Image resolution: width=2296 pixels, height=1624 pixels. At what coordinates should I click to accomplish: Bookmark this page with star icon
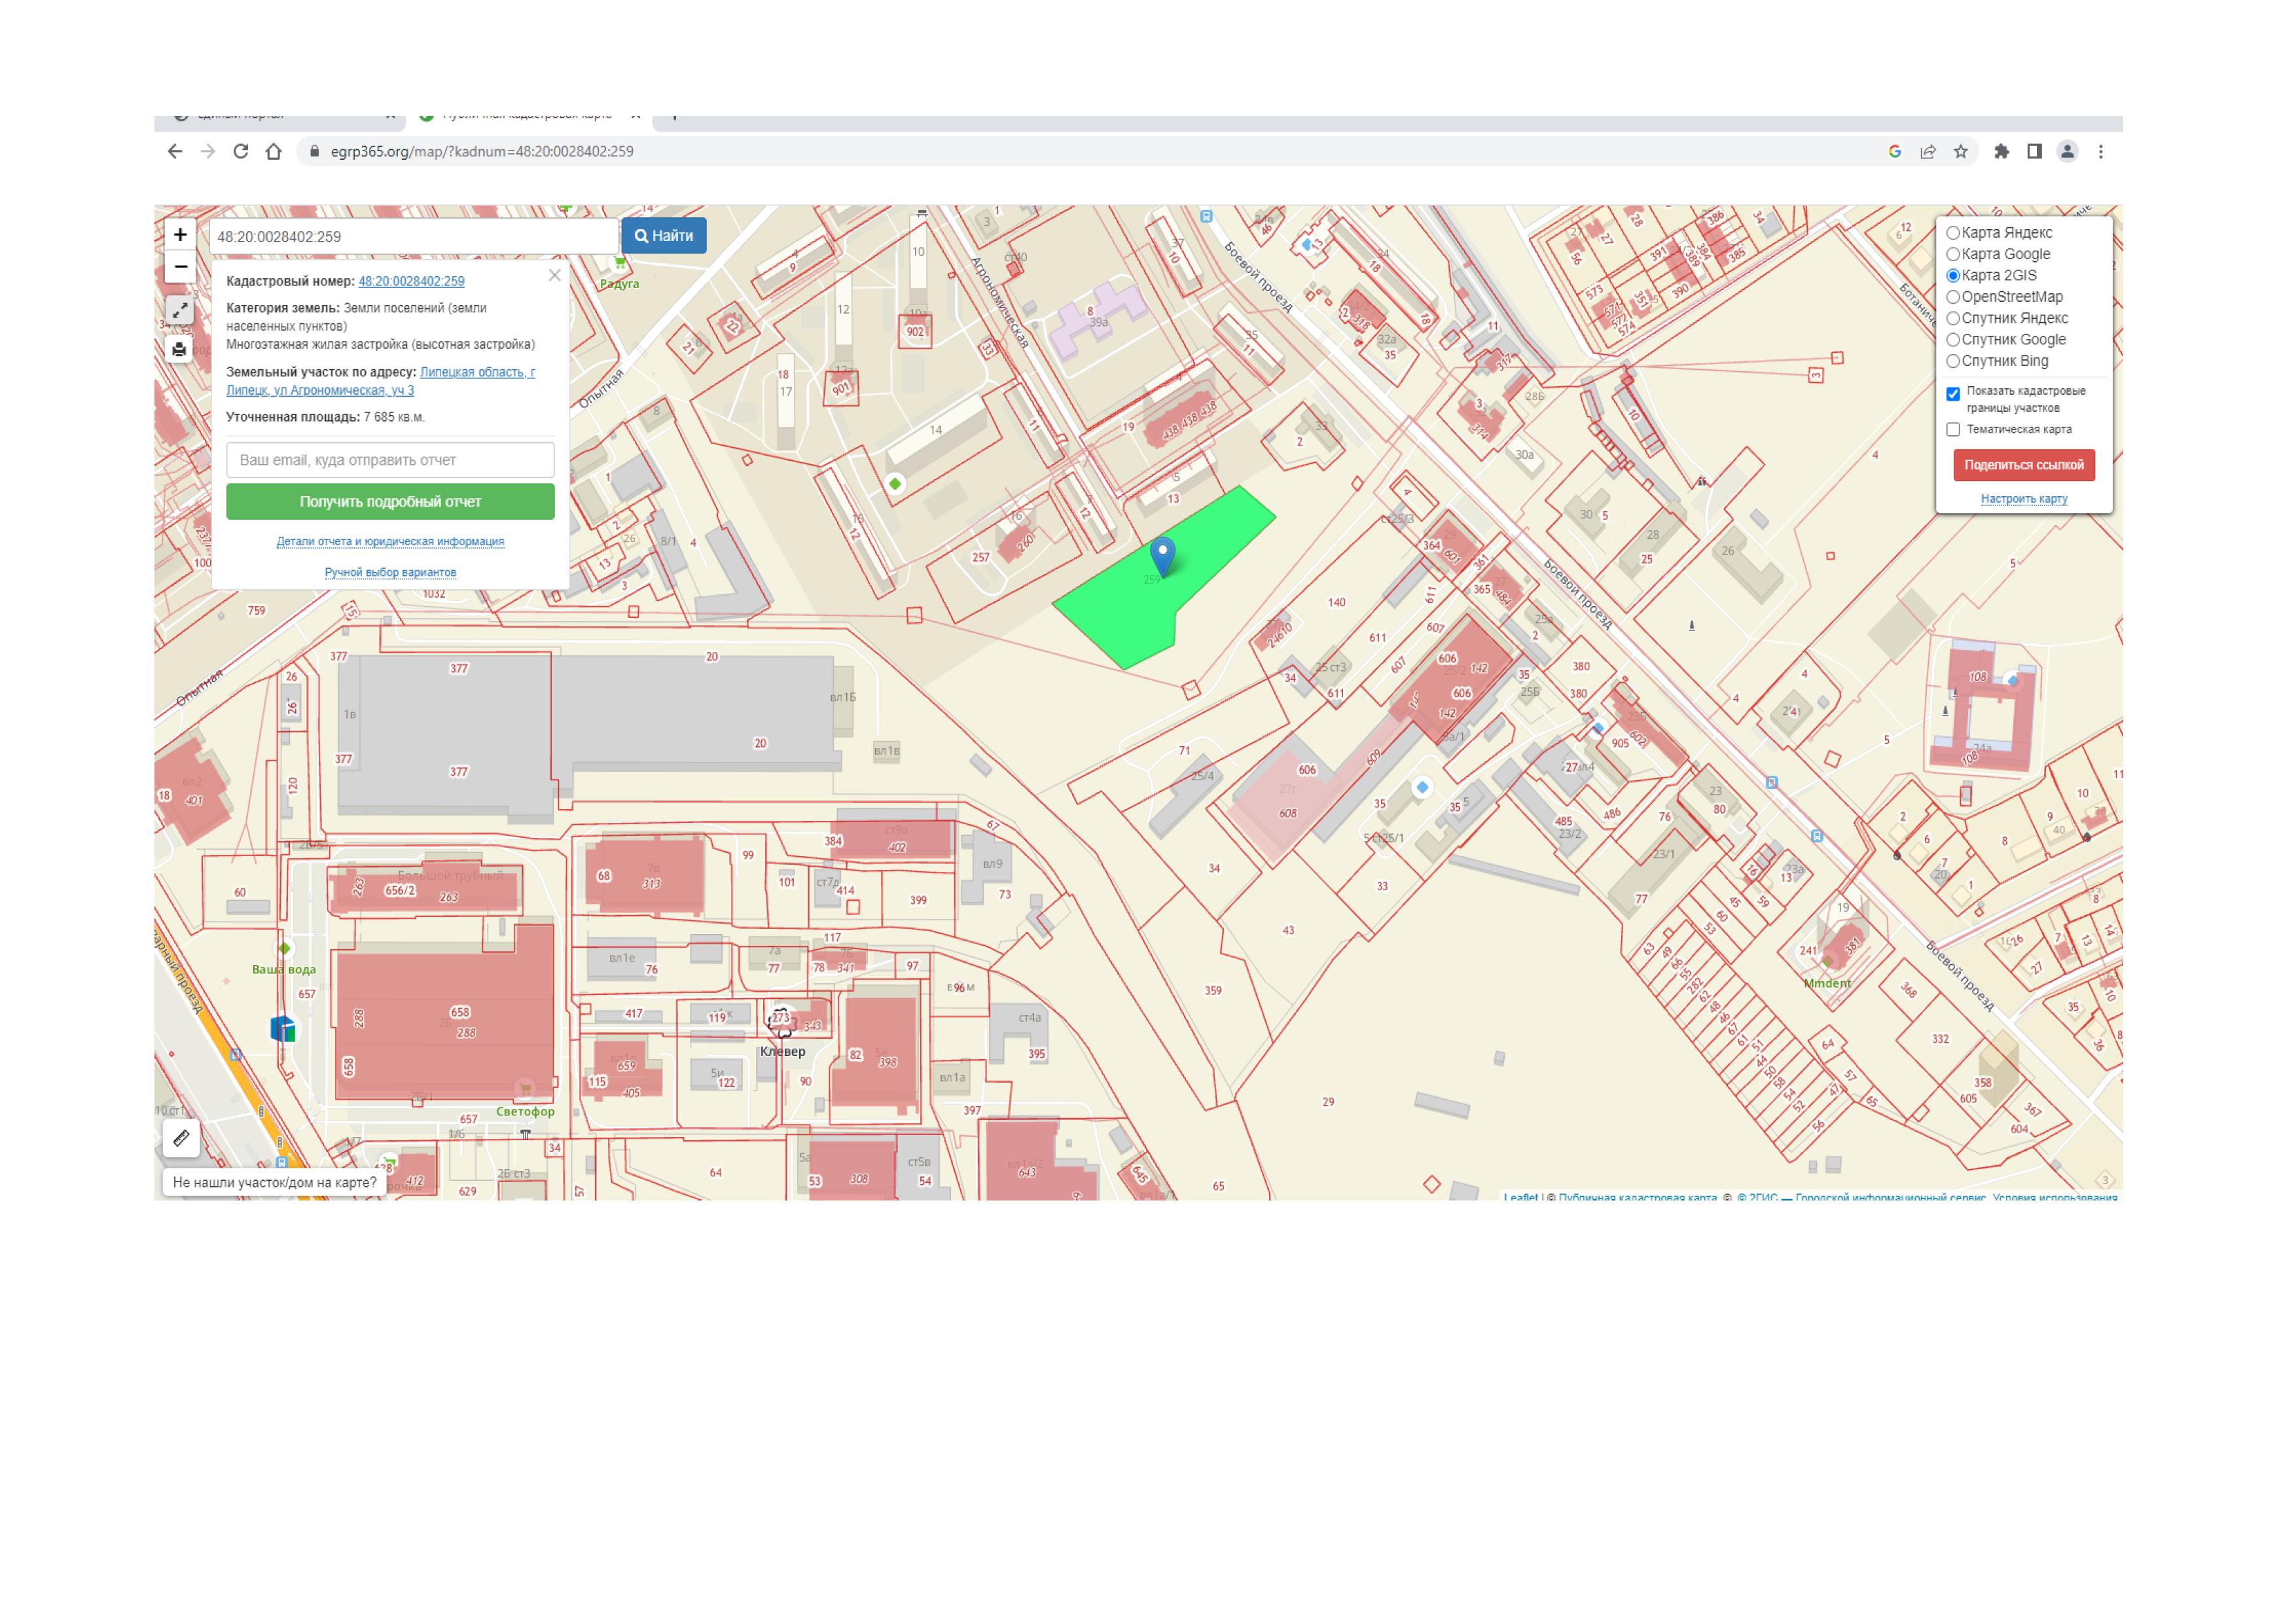tap(1961, 152)
